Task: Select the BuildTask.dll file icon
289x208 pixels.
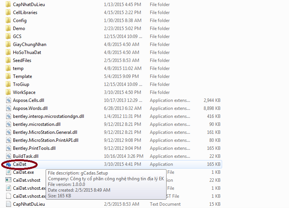Action: click(x=9, y=156)
